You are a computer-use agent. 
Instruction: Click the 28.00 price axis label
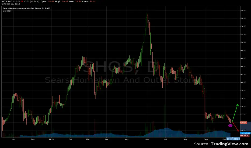coord(243,131)
